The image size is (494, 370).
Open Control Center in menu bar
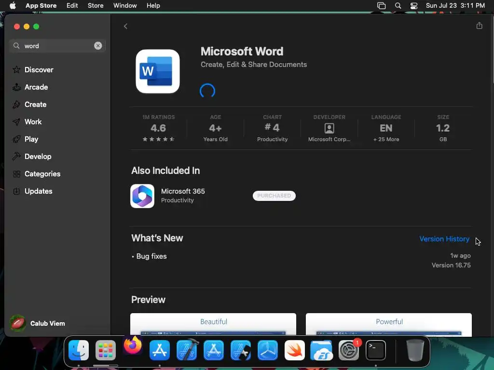tap(413, 6)
